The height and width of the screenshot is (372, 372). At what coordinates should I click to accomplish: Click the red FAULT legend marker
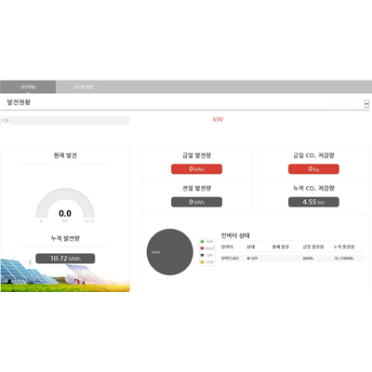click(202, 248)
